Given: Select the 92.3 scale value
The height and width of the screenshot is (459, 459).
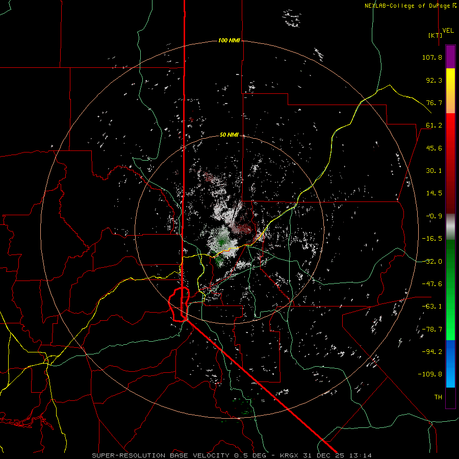Looking at the screenshot, I should (x=434, y=80).
